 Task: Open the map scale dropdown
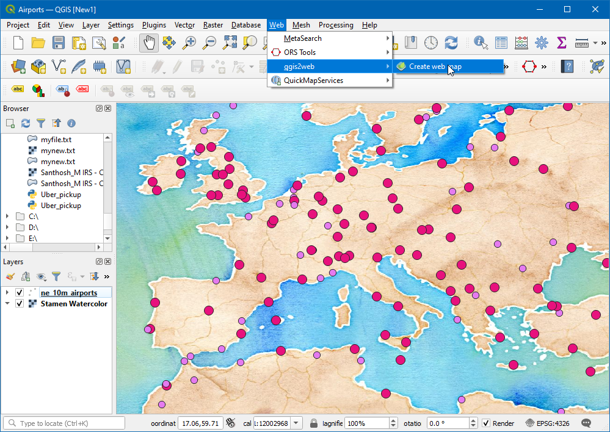pyautogui.click(x=297, y=423)
